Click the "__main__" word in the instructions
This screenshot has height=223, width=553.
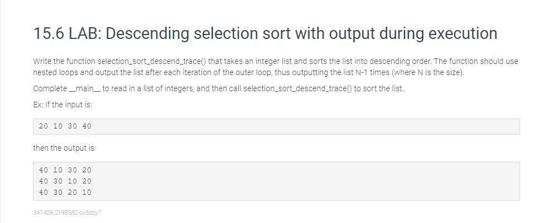[x=85, y=88]
